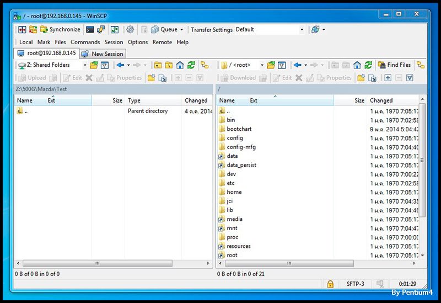Click the remote panel horizontal scrollbar
Viewport: 441px width, 303px height.
pos(289,263)
